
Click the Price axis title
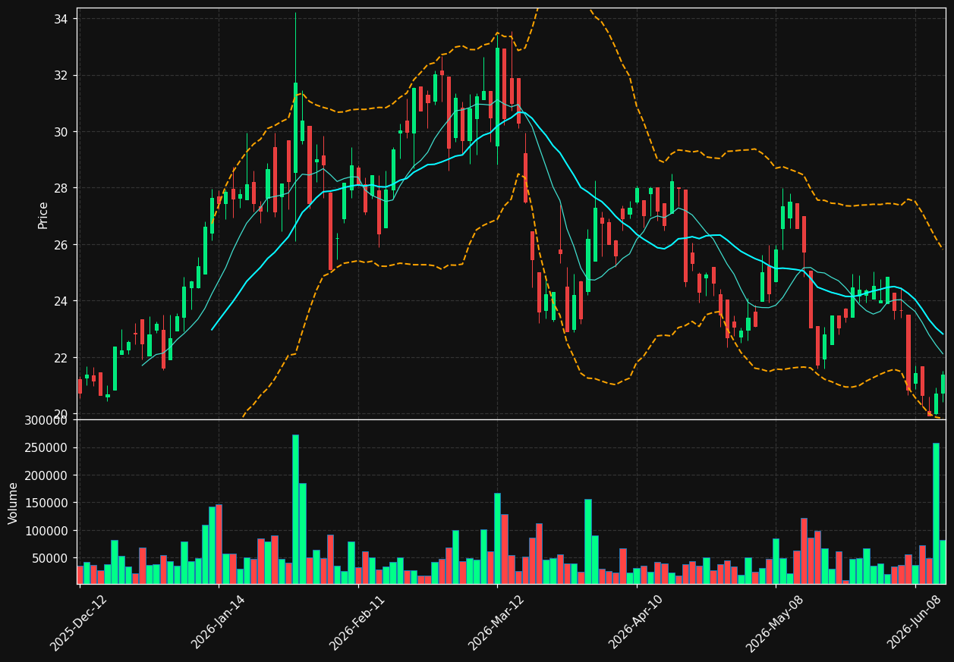pos(43,215)
